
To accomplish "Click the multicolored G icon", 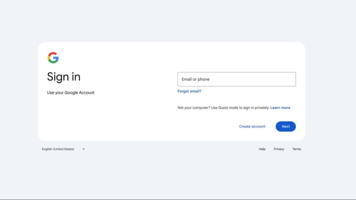I will point(53,57).
